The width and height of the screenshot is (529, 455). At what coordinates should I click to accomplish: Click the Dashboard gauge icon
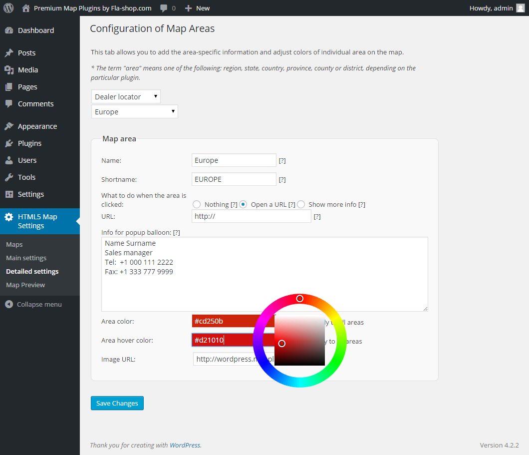pyautogui.click(x=9, y=30)
